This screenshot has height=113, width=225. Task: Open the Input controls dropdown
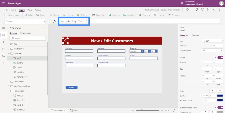click(x=68, y=15)
